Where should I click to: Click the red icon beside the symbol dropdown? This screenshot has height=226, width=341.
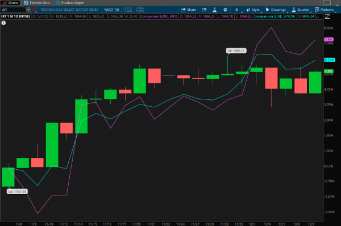[x=34, y=10]
